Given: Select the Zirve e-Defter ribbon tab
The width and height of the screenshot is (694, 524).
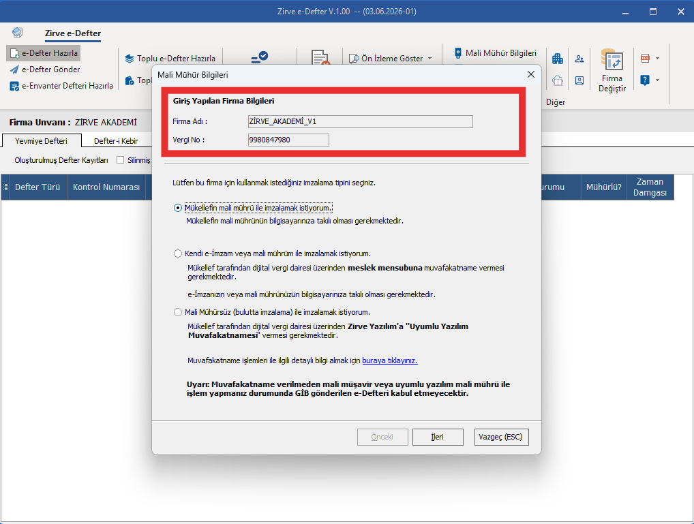Looking at the screenshot, I should click(x=72, y=33).
